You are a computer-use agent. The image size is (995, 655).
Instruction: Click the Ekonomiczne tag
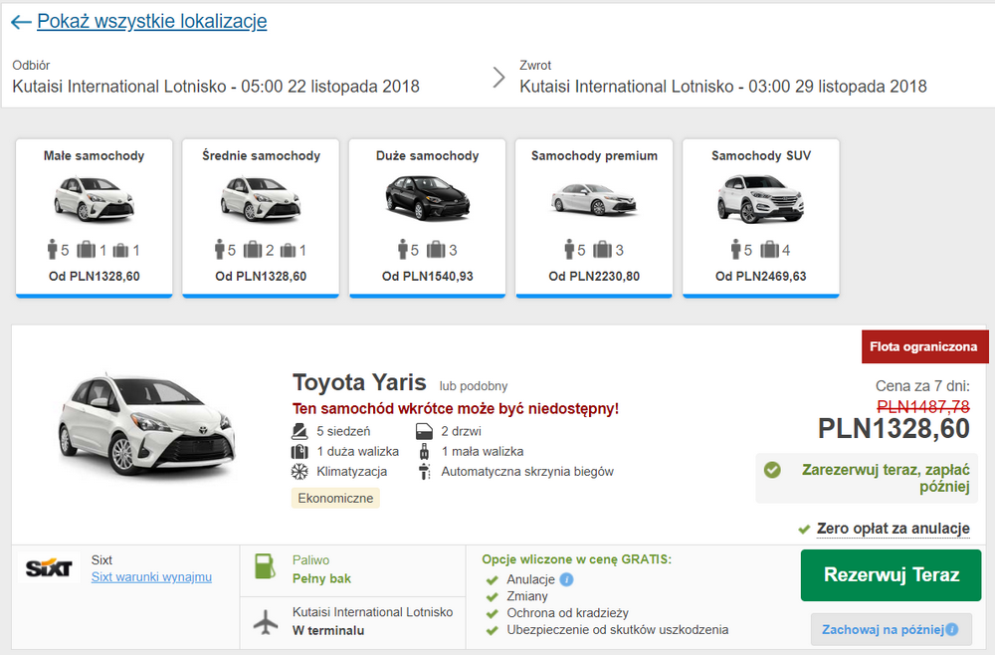coord(335,499)
